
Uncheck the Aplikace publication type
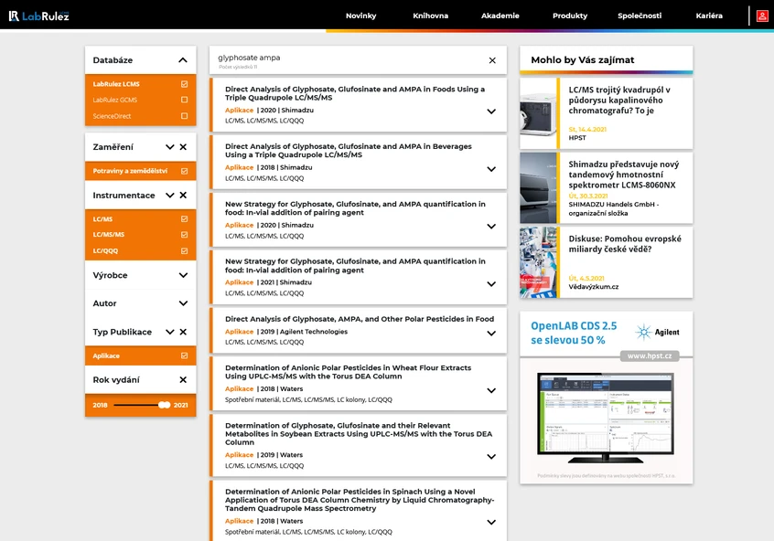tap(184, 355)
